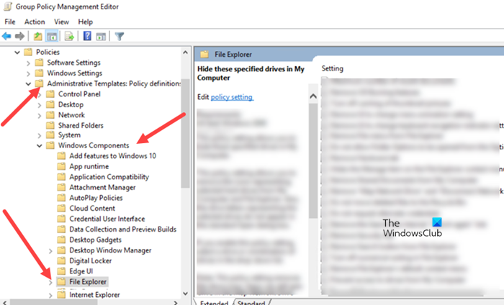
Task: Click the Setting column header
Action: point(333,68)
